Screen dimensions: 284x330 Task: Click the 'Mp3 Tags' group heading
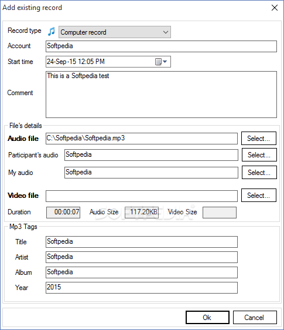point(23,227)
